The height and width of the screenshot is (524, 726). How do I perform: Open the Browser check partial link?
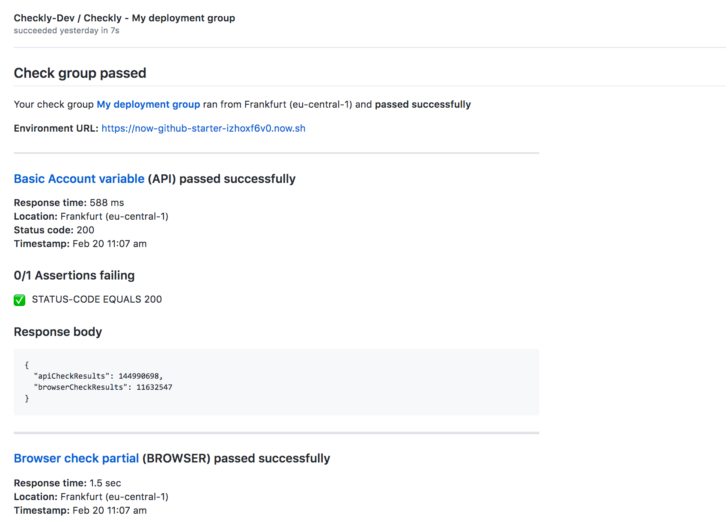click(76, 459)
